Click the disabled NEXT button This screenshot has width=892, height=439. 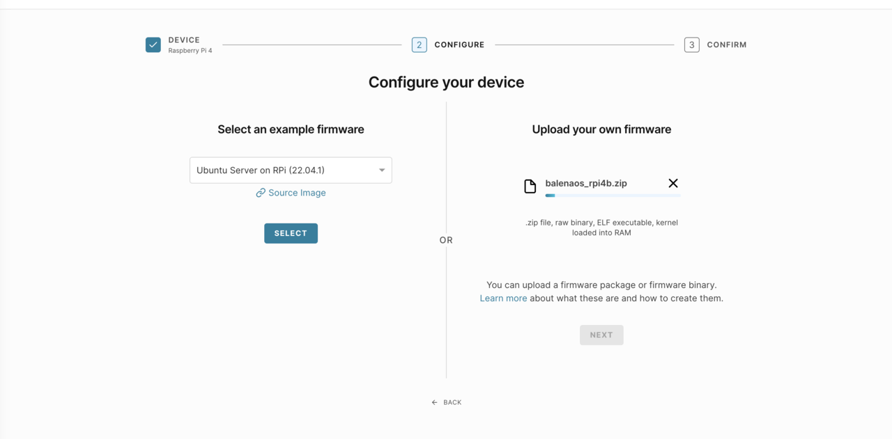[x=601, y=335]
